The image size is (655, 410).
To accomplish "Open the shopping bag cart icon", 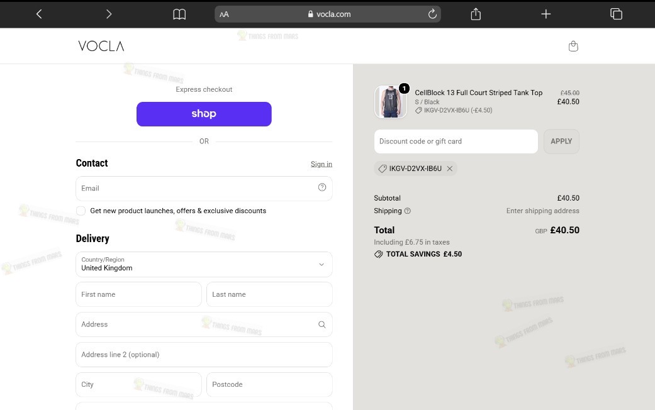I will coord(573,46).
